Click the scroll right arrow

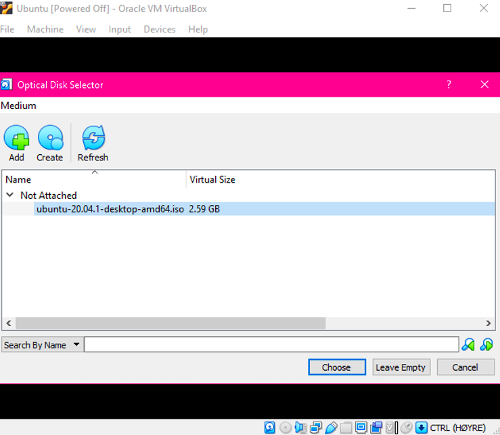click(x=488, y=323)
